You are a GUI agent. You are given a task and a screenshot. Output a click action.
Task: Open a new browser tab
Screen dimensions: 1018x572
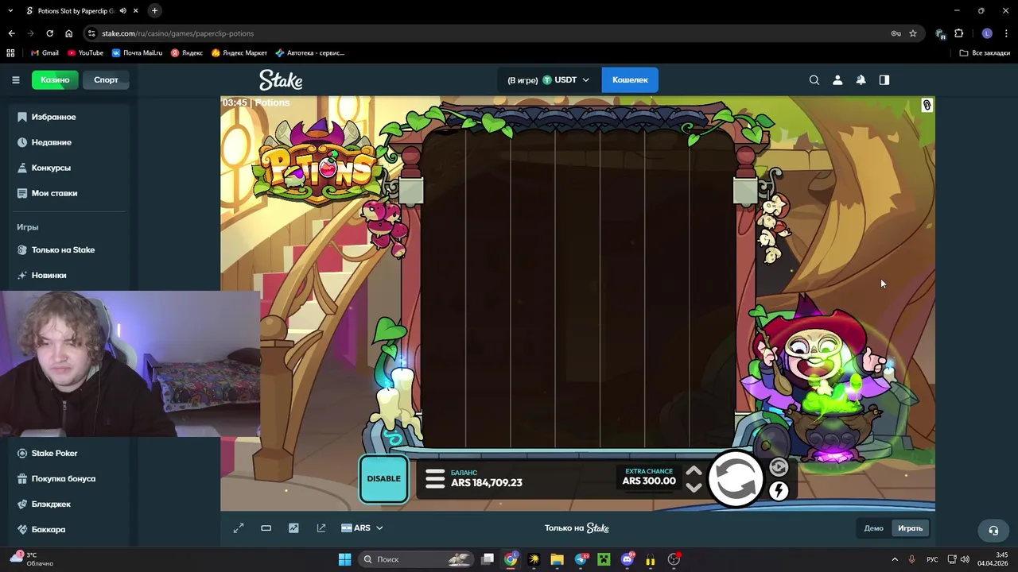(154, 10)
